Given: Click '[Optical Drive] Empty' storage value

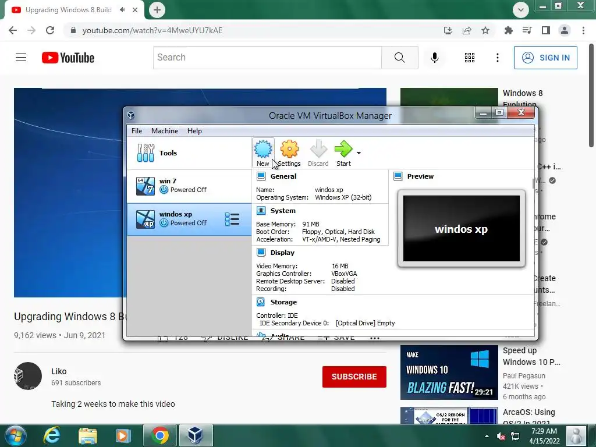Looking at the screenshot, I should [x=366, y=323].
